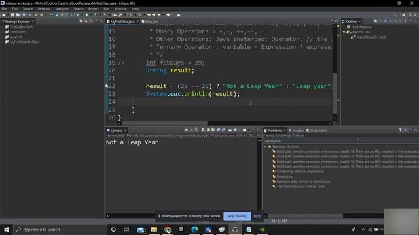
Task: Click the Save All toolbar icon
Action: (x=18, y=15)
